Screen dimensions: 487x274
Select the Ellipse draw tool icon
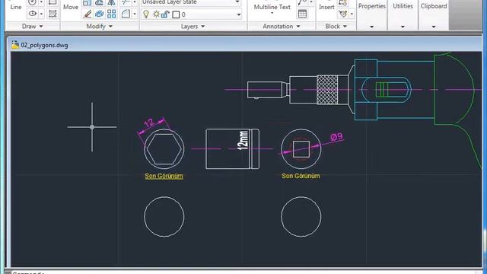coord(32,14)
